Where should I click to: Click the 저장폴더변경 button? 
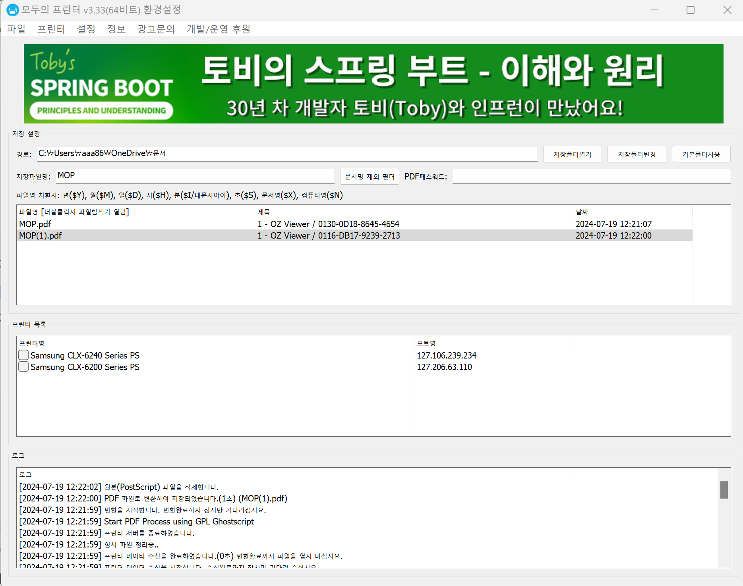pos(637,154)
